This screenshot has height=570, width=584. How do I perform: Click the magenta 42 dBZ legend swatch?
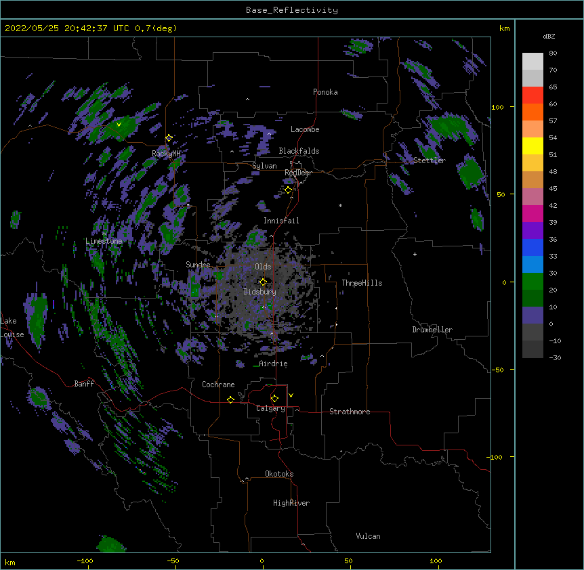click(533, 213)
